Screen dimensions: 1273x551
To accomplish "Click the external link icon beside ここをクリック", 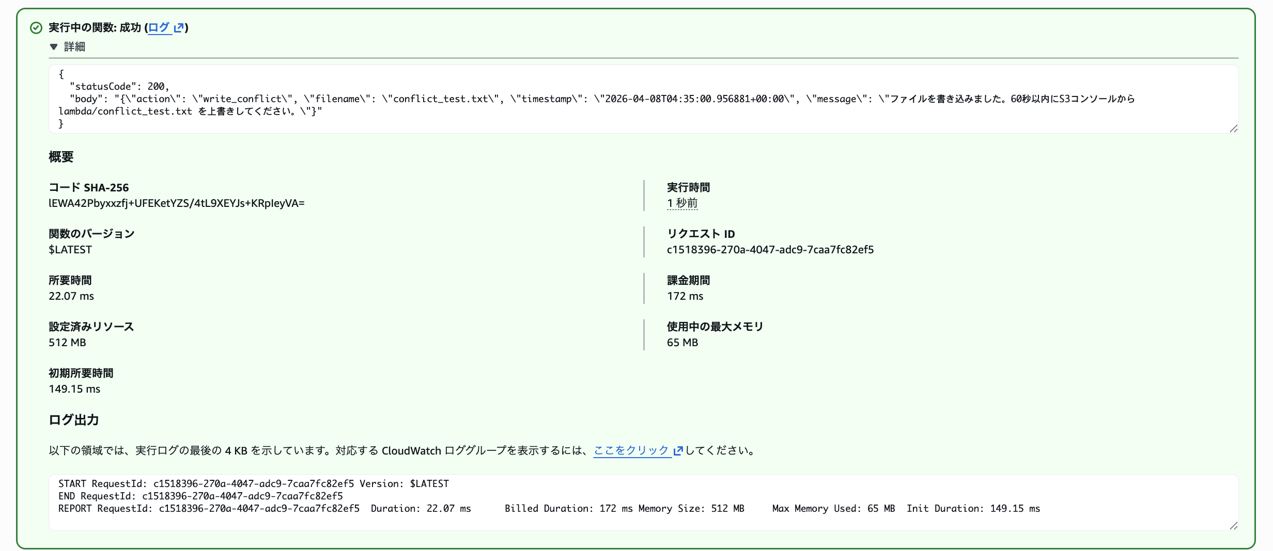I will click(x=677, y=450).
